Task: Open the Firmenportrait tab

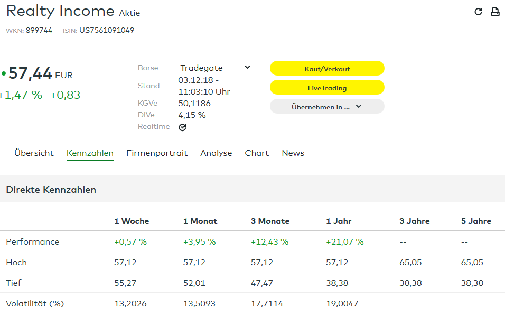Action: (157, 153)
